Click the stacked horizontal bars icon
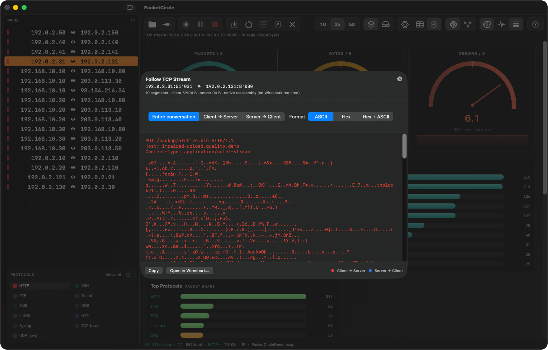The width and height of the screenshot is (548, 350). [x=516, y=24]
